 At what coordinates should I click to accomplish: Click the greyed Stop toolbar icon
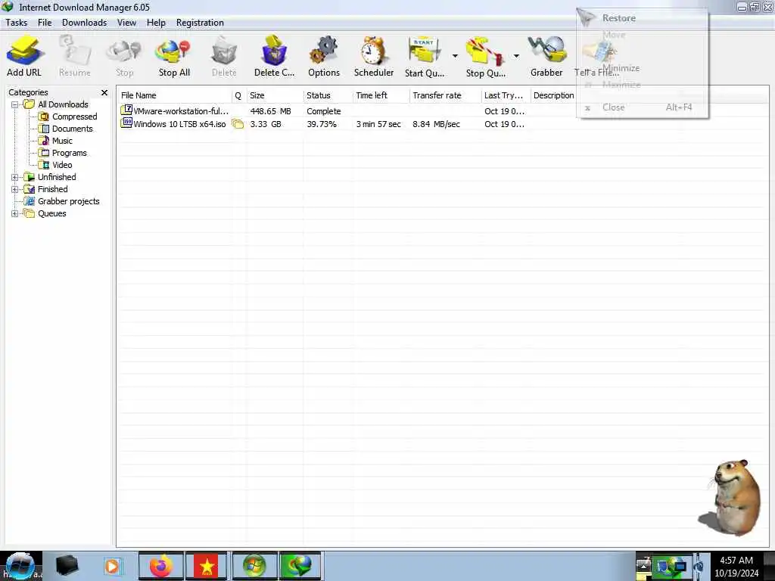(x=124, y=51)
